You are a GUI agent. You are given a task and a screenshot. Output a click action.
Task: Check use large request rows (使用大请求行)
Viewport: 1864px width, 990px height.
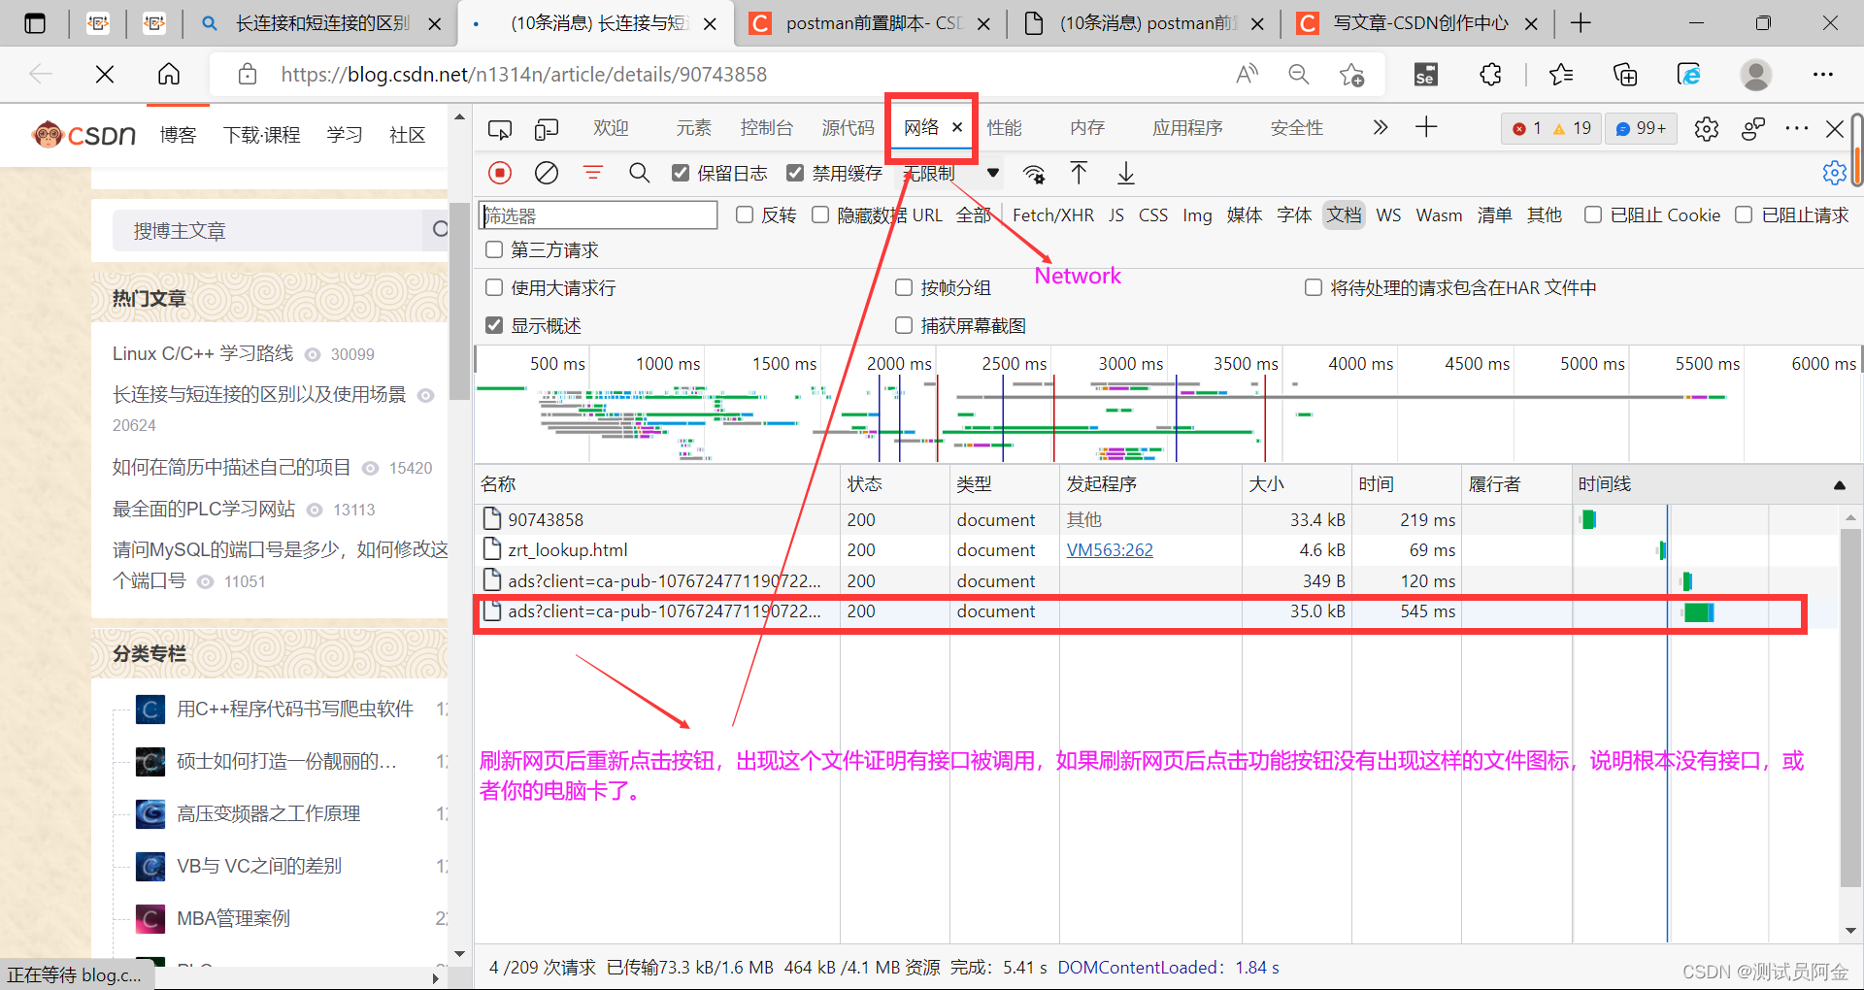pyautogui.click(x=494, y=287)
